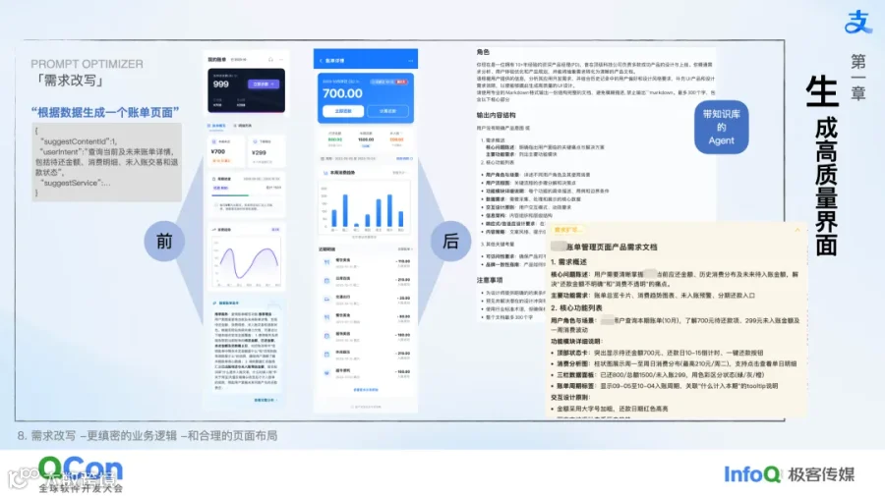Screen dimensions: 885x496
Task: Click the shopping basket icon on the last transaction
Action: click(326, 372)
